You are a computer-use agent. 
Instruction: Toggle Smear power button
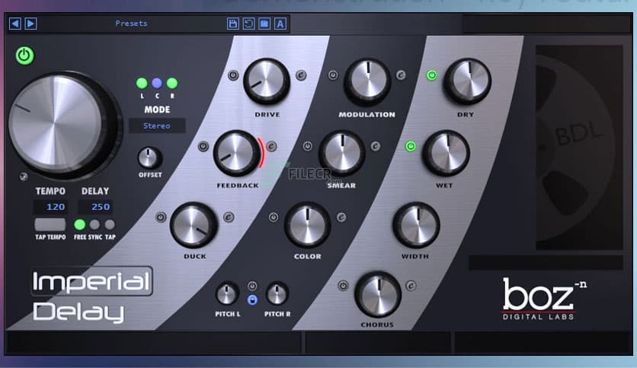[x=308, y=146]
